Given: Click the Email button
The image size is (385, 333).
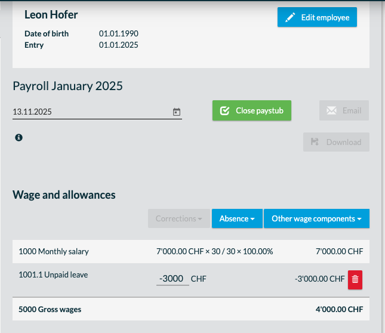Looking at the screenshot, I should coord(344,110).
